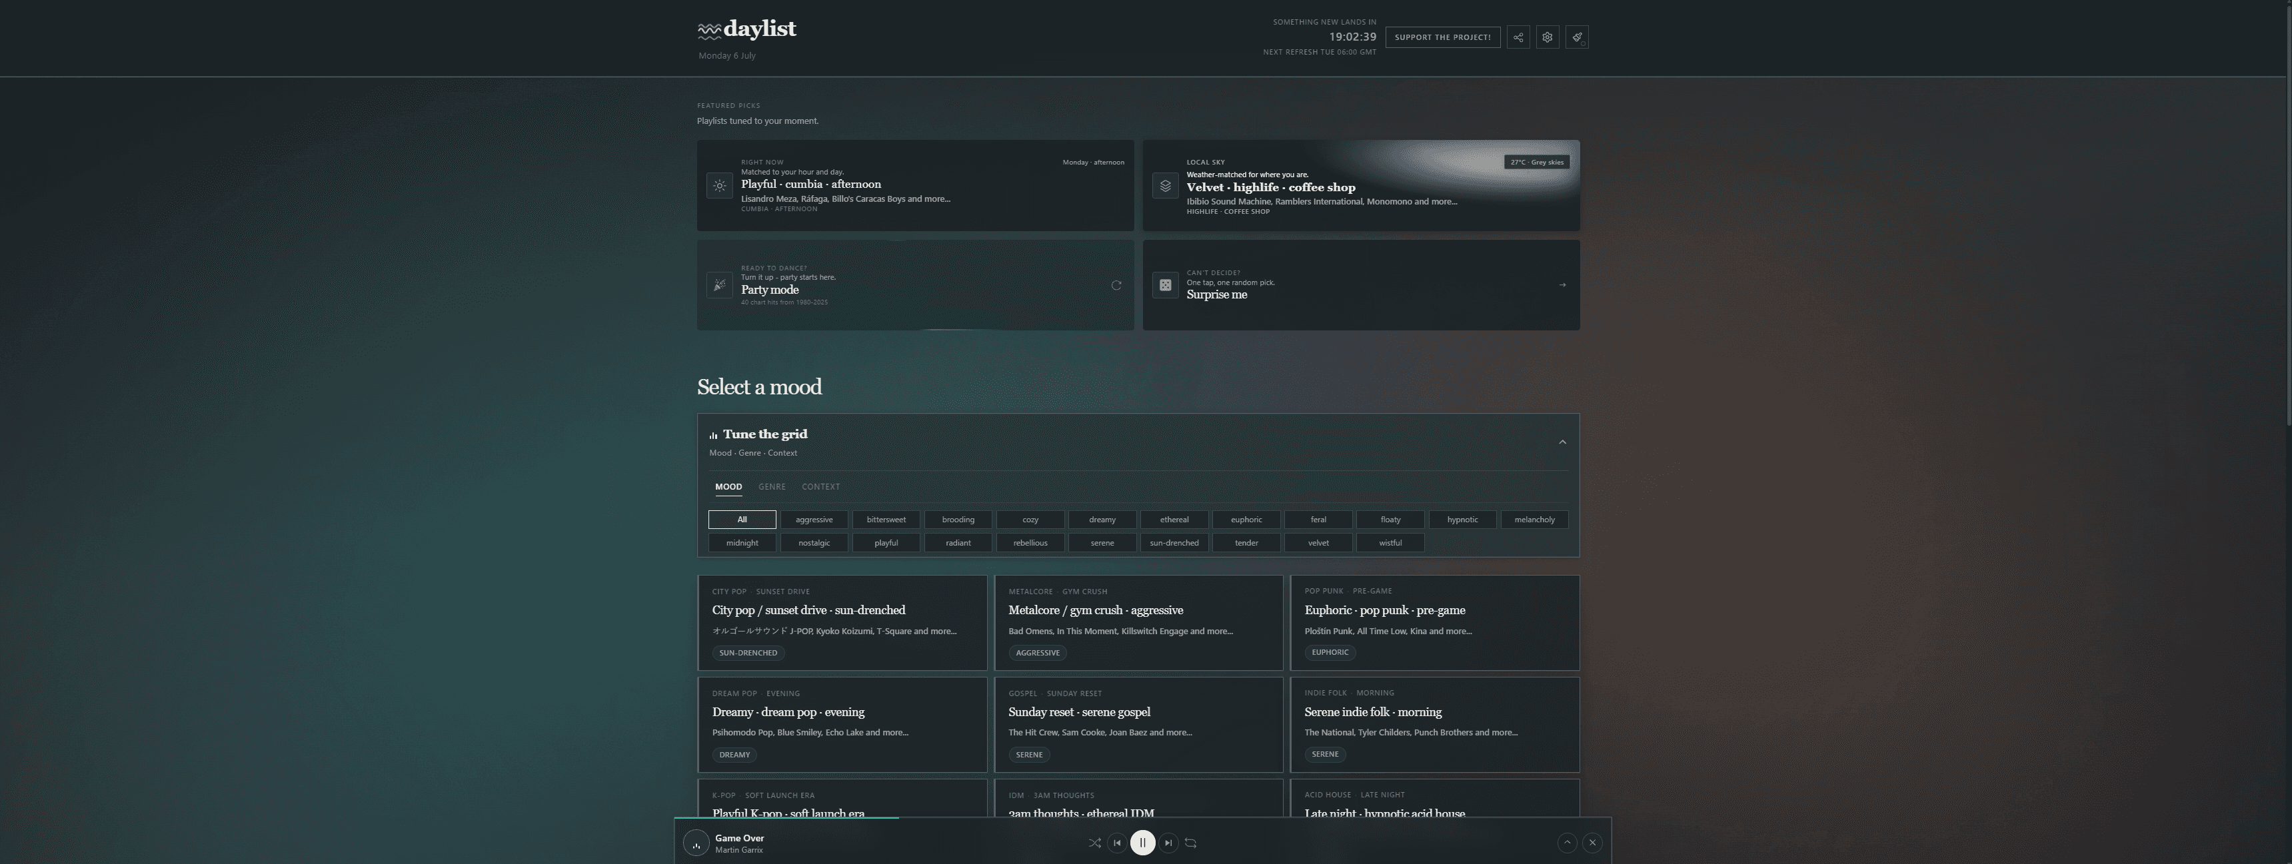The width and height of the screenshot is (2292, 864).
Task: Skip to the next track
Action: point(1168,843)
